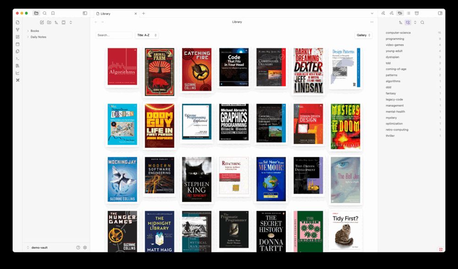
Task: Open the Mockingjay book cover
Action: (x=122, y=179)
